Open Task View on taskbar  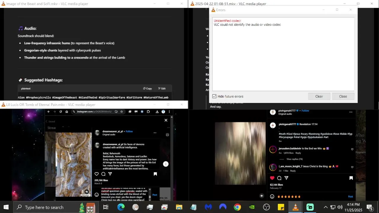pyautogui.click(x=106, y=207)
